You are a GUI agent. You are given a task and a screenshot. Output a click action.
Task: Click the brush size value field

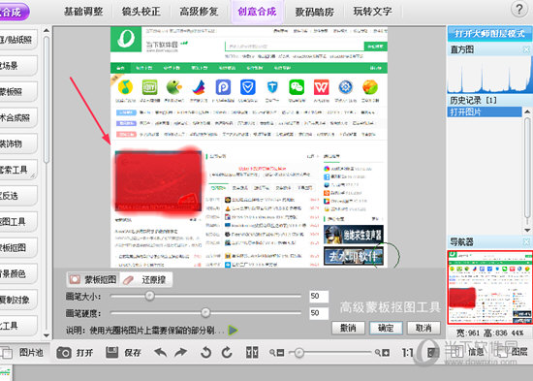pos(319,296)
